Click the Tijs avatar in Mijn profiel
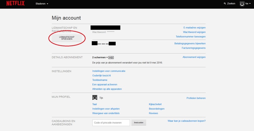The height and width of the screenshot is (131, 254). click(95, 97)
